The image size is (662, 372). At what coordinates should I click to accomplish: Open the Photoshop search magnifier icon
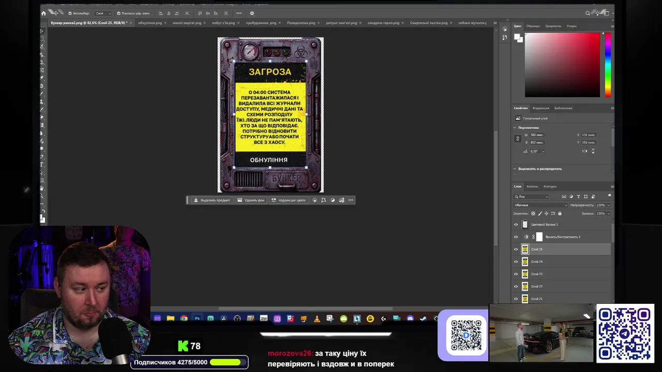pos(588,13)
